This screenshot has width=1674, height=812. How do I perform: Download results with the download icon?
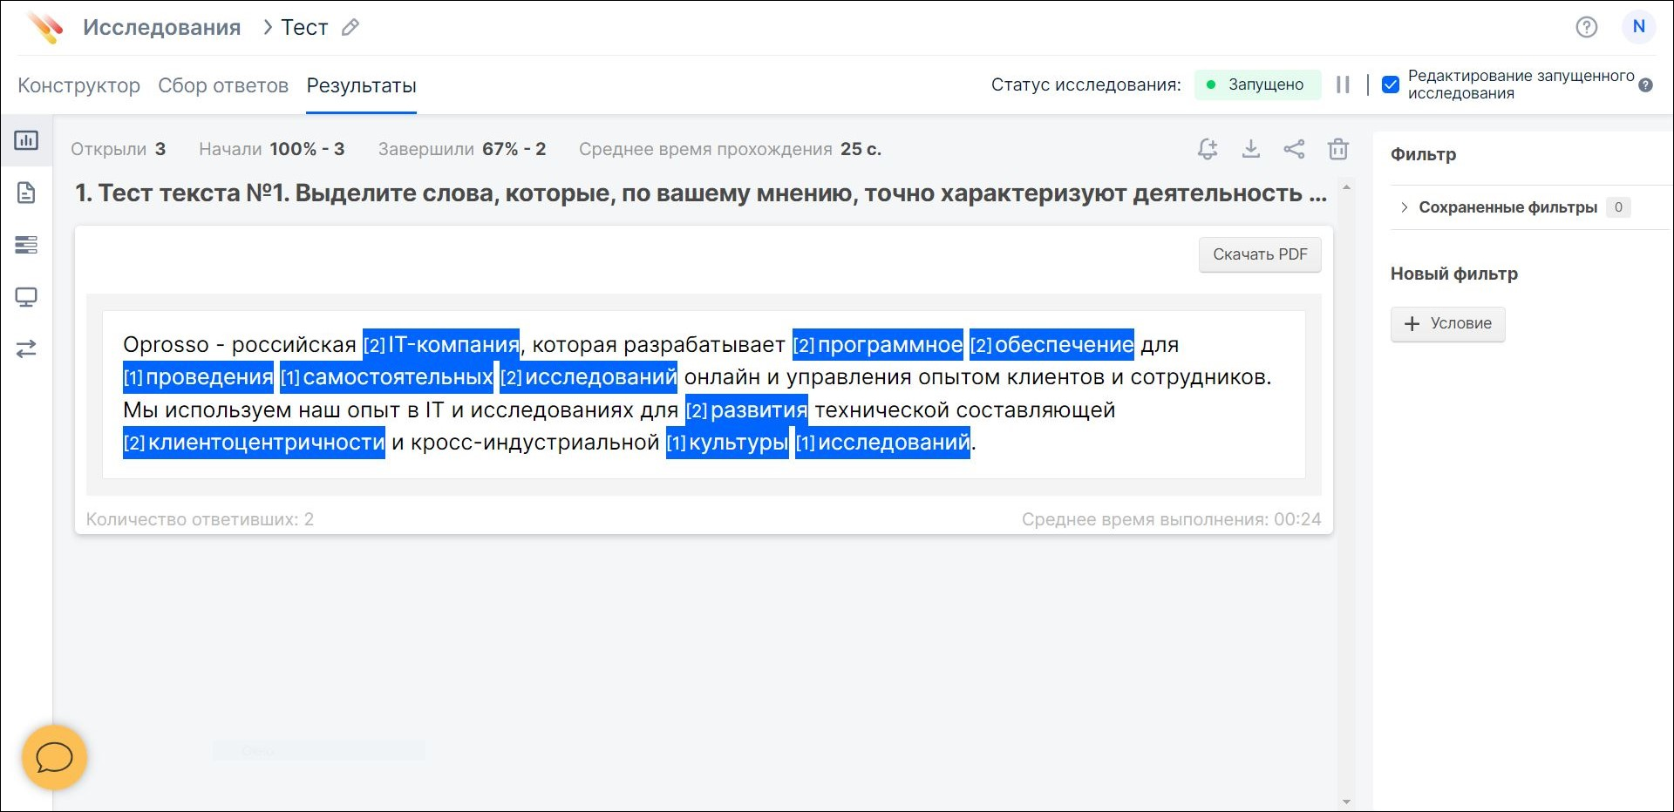coord(1251,149)
